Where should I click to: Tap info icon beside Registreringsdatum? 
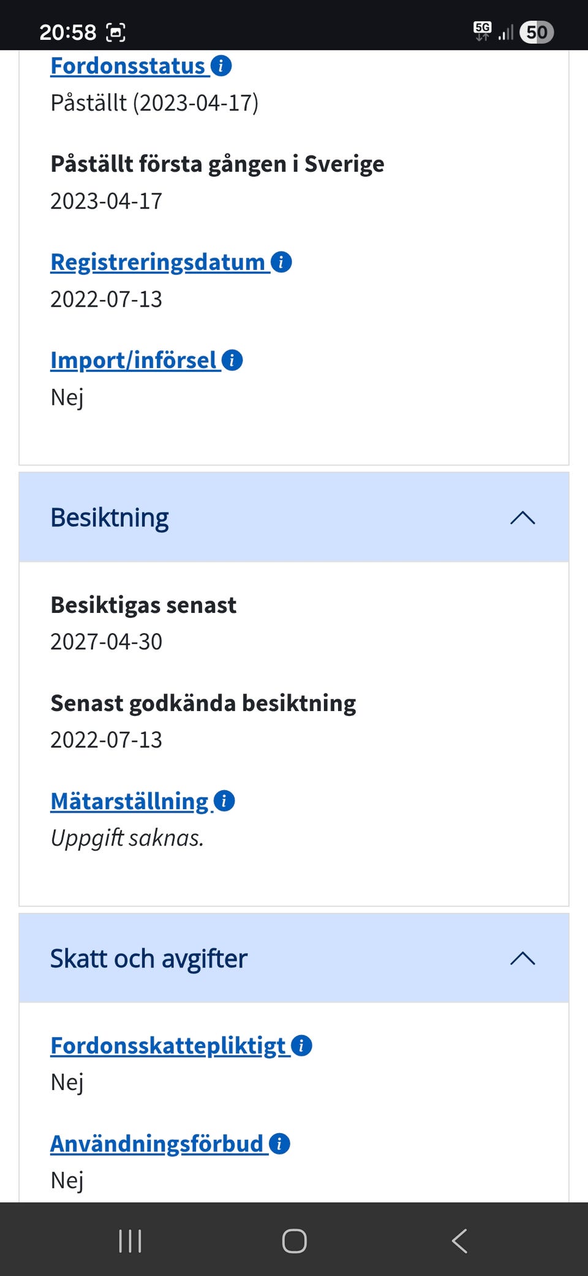tap(281, 262)
